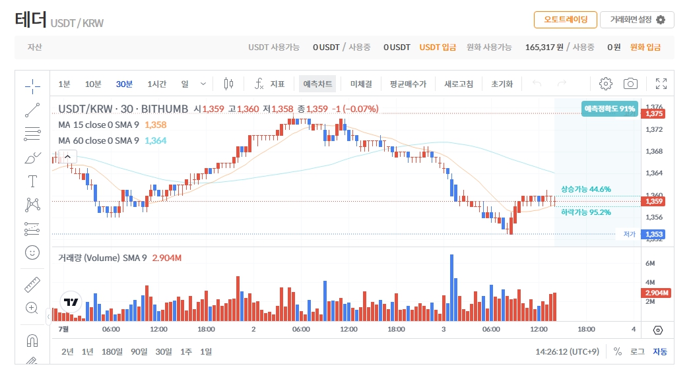
Task: Toggle 자동 auto scale
Action: pyautogui.click(x=660, y=351)
